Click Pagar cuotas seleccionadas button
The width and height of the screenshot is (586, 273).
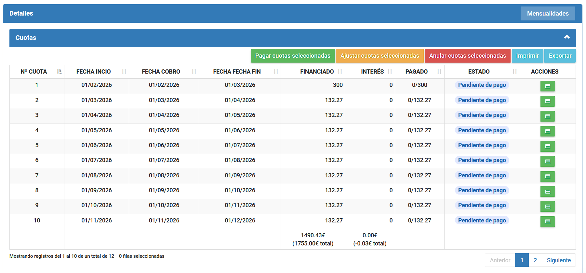(x=293, y=56)
